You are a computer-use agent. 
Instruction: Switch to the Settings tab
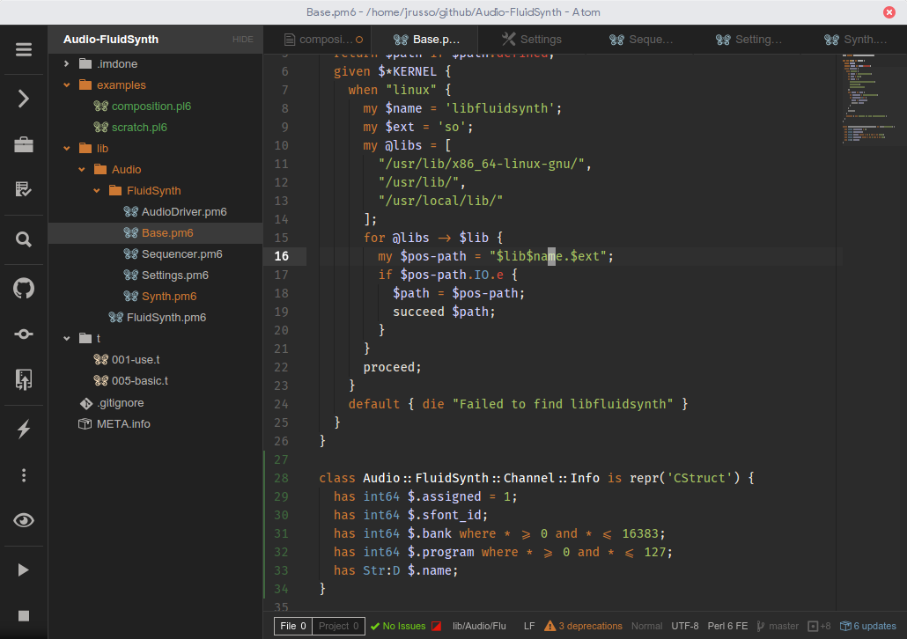click(x=532, y=40)
